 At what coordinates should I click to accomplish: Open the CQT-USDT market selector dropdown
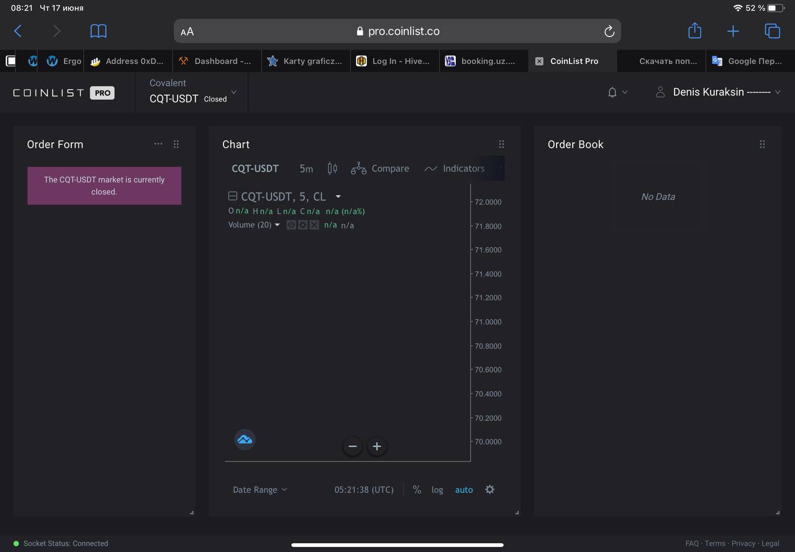(x=193, y=92)
